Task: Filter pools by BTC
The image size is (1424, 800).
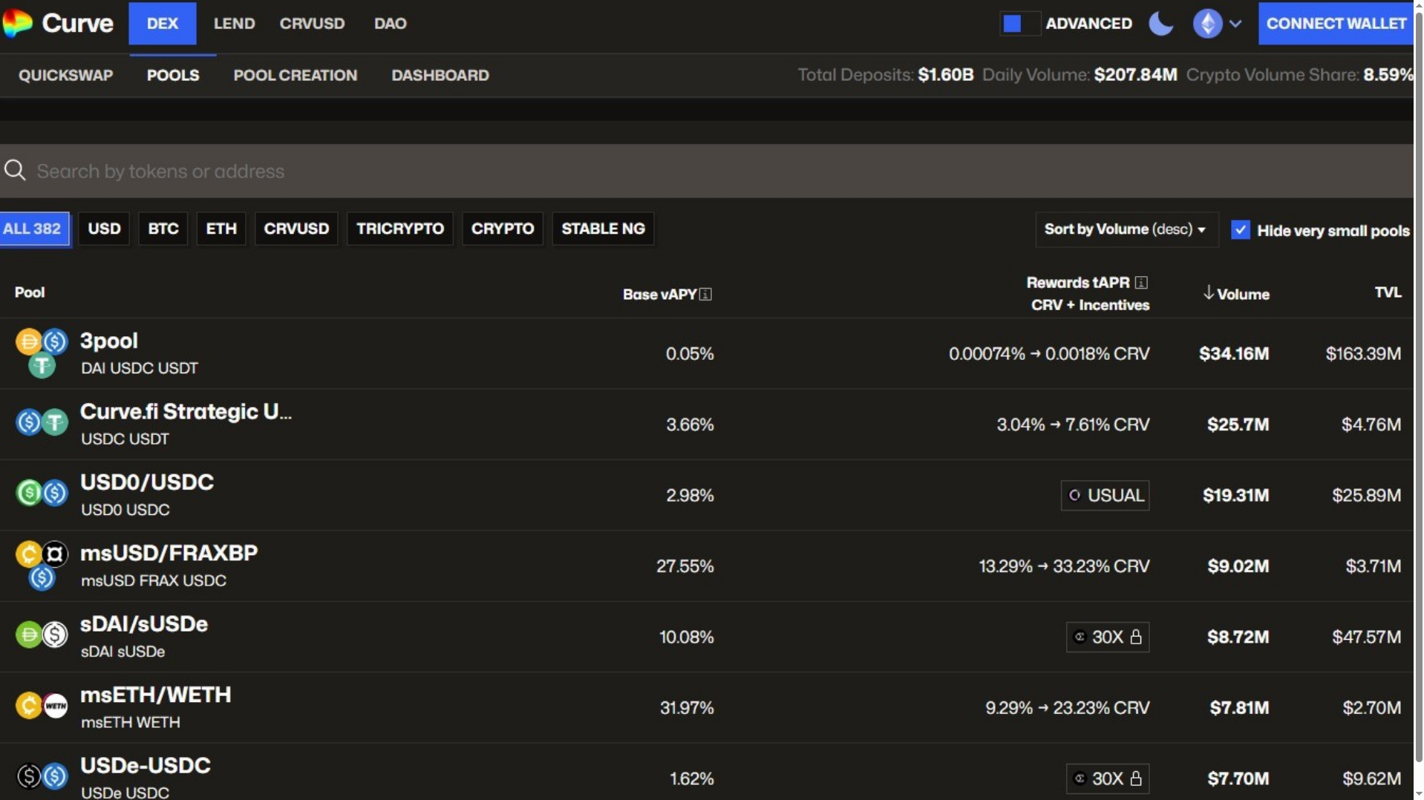Action: point(163,229)
